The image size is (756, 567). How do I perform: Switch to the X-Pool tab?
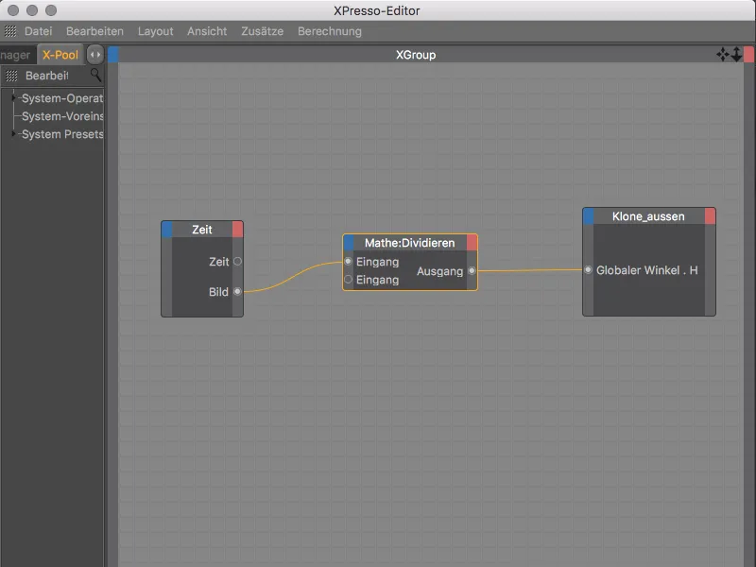click(x=60, y=55)
